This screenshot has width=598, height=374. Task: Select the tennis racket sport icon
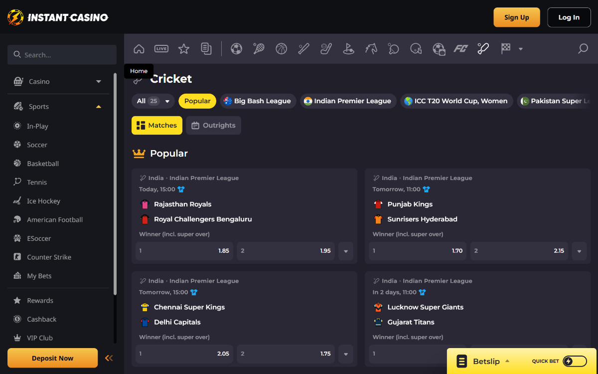coord(259,49)
